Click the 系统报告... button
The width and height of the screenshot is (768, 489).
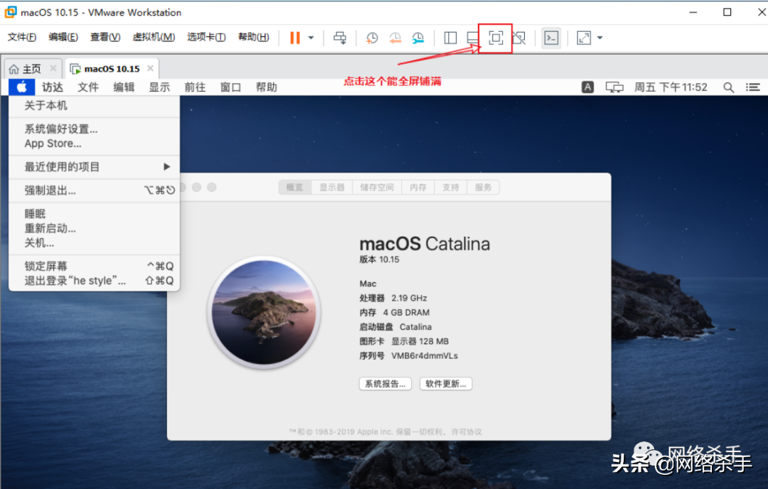pos(385,384)
